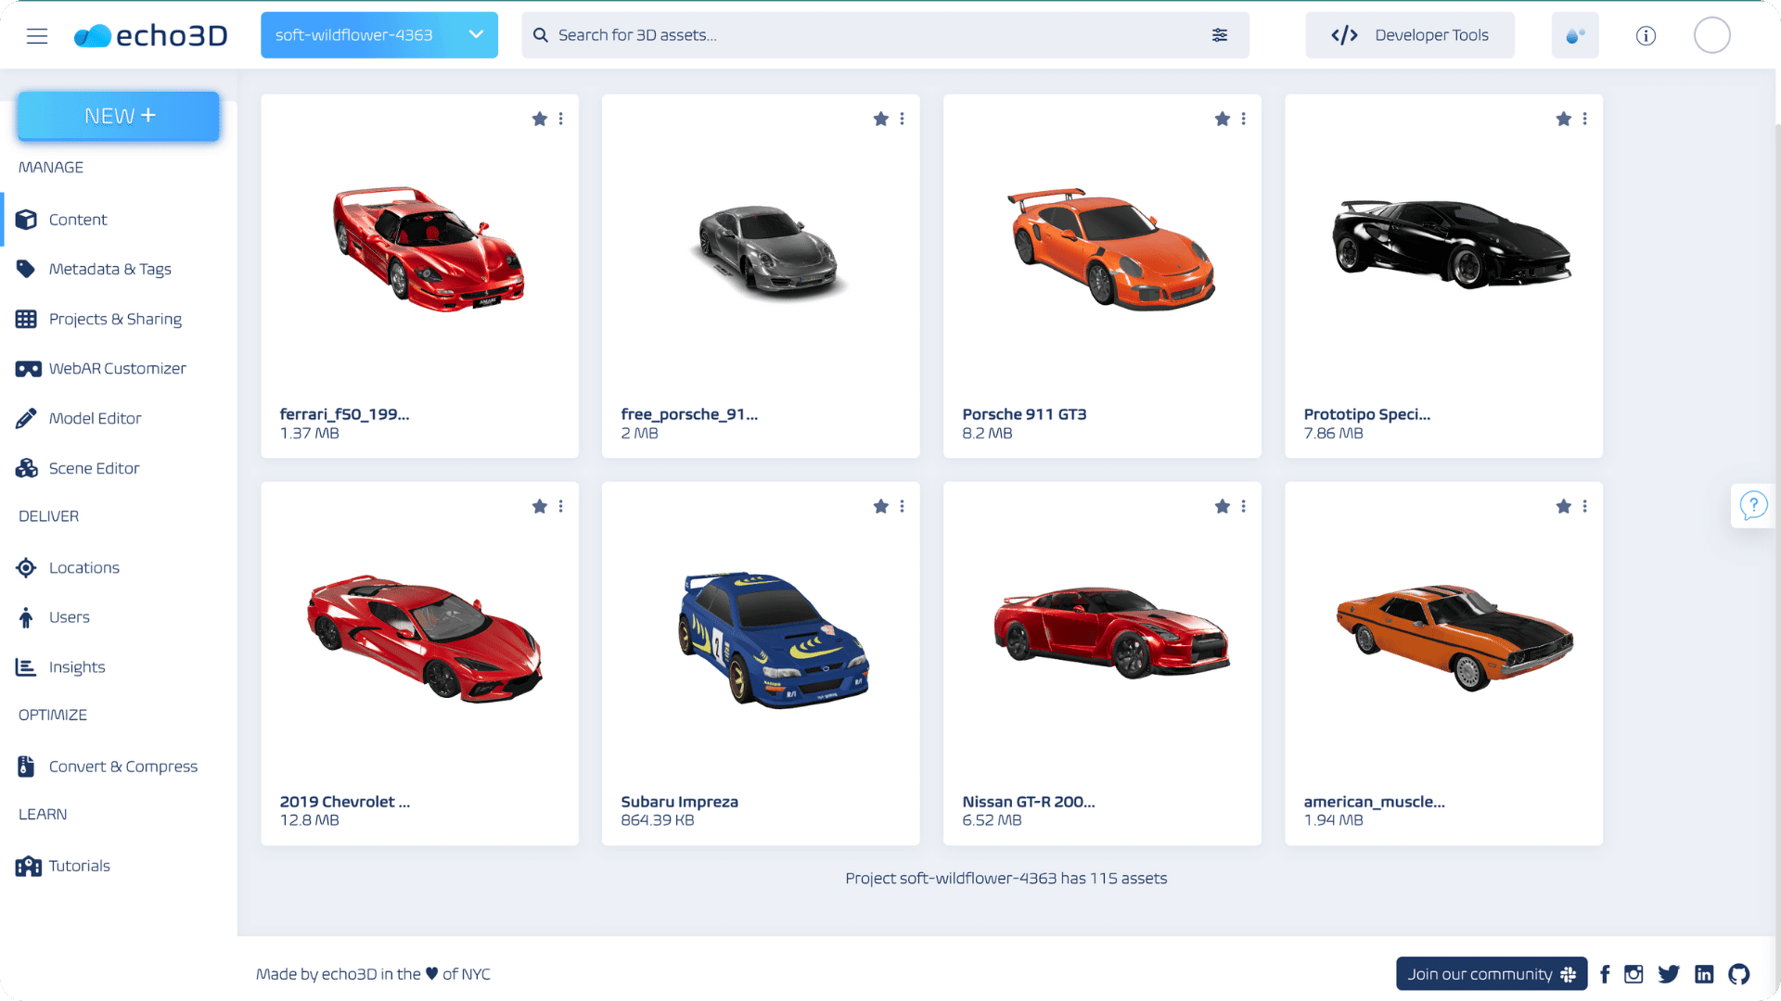Click Join our community button
Viewport: 1781px width, 1001px height.
coord(1491,974)
